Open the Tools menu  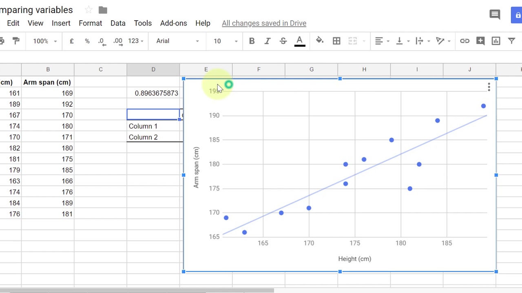coord(143,23)
